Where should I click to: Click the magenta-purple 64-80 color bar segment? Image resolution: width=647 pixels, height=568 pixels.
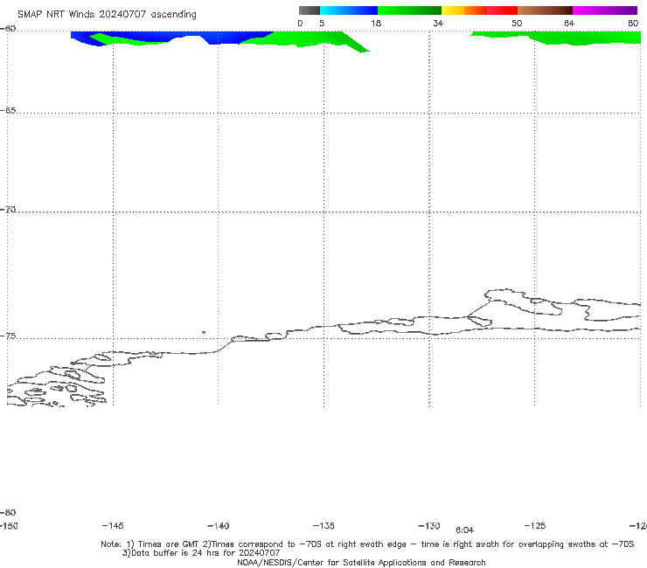605,10
